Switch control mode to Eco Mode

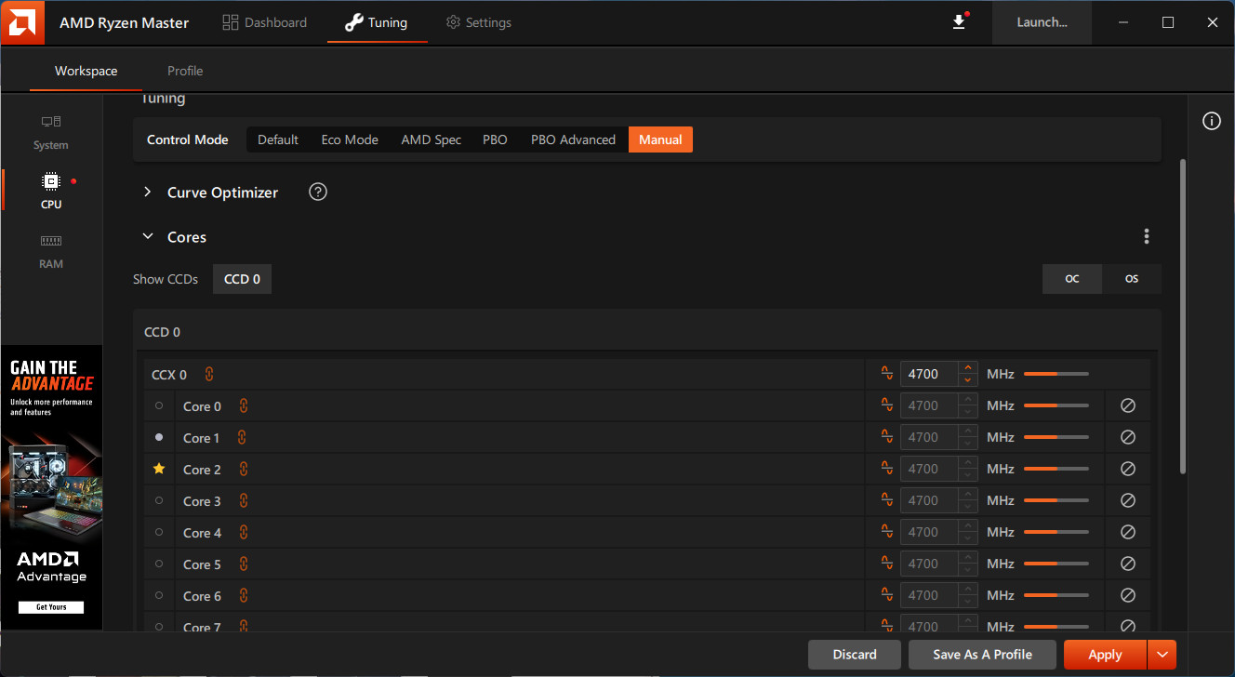[350, 140]
